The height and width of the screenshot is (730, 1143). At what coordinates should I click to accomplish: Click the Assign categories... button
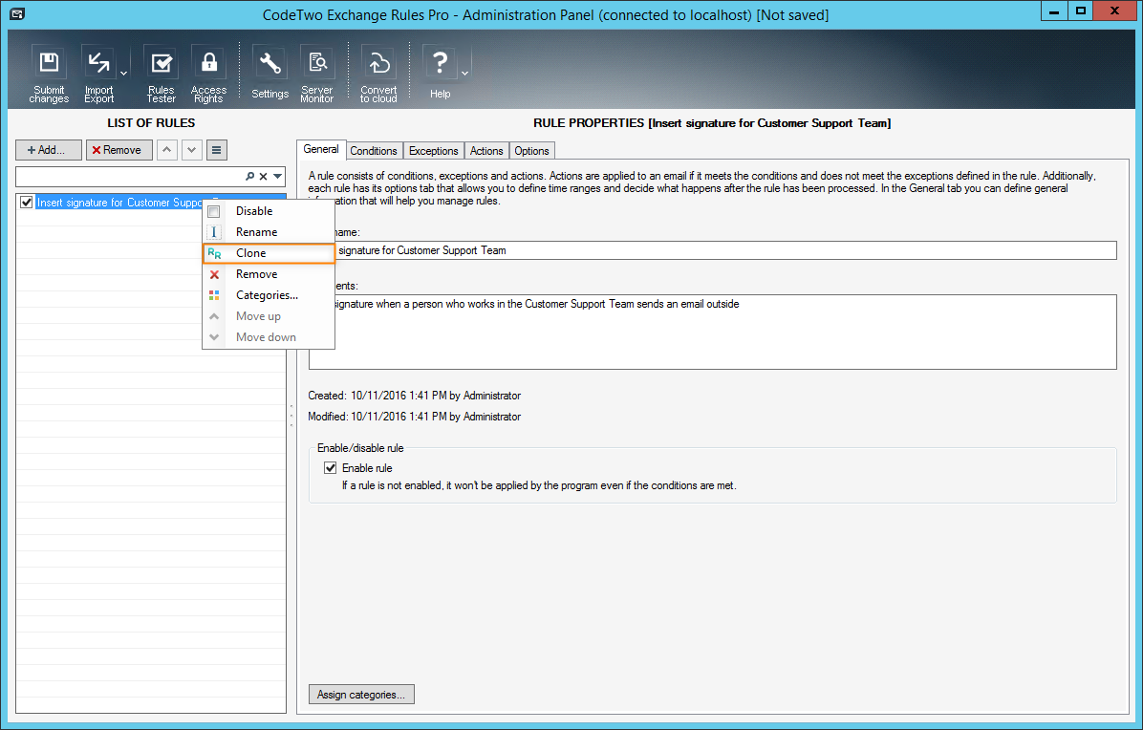coord(361,695)
